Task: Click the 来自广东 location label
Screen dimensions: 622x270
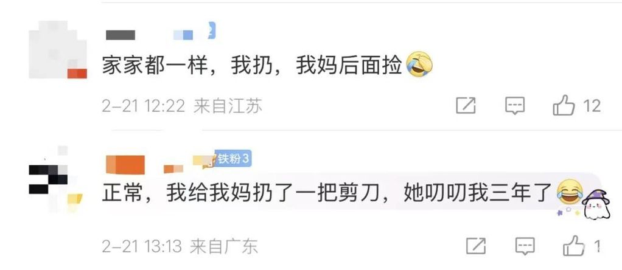Action: point(224,247)
